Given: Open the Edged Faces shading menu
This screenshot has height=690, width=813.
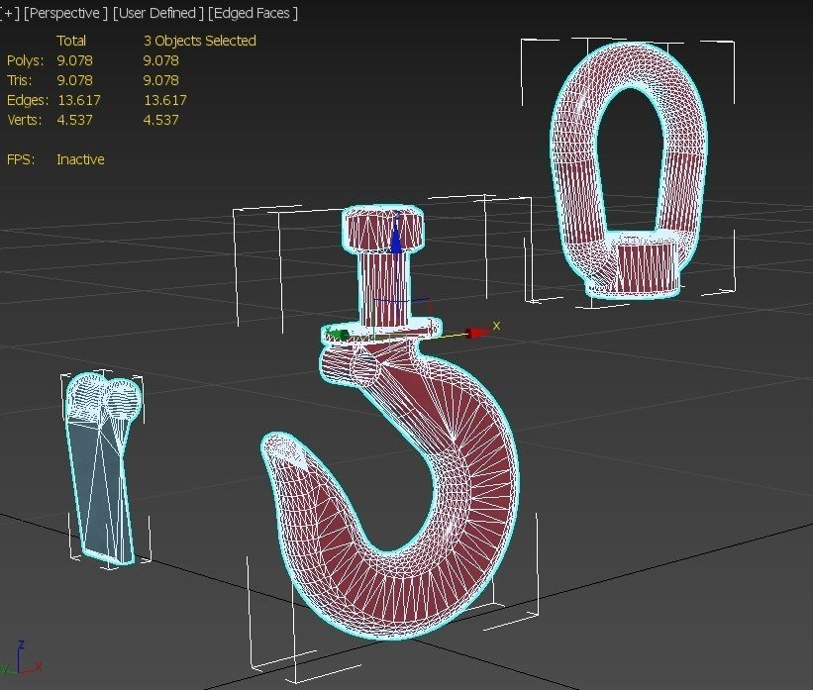Looking at the screenshot, I should [253, 13].
